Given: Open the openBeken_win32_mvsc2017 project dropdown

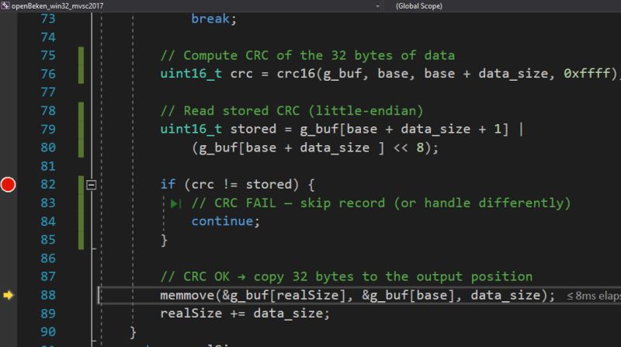Looking at the screenshot, I should 377,6.
